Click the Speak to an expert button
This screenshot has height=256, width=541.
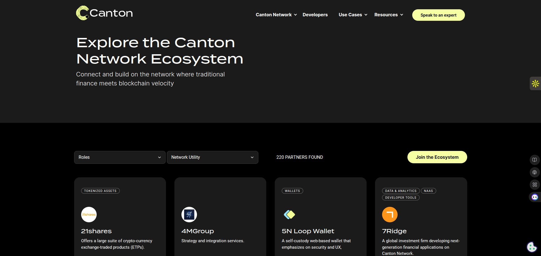click(x=438, y=15)
